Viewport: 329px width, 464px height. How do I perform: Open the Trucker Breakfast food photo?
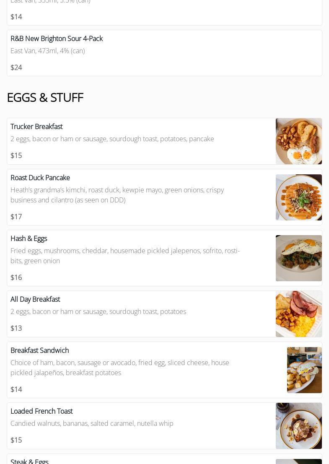(x=298, y=141)
